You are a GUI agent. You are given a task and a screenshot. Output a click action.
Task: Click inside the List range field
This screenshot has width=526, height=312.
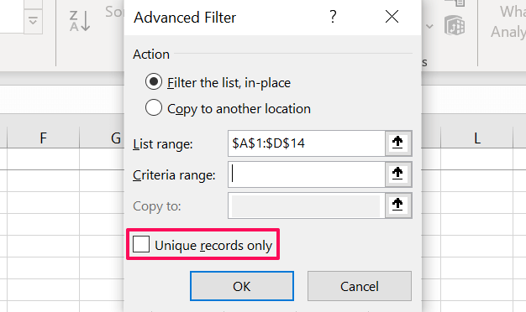point(307,143)
